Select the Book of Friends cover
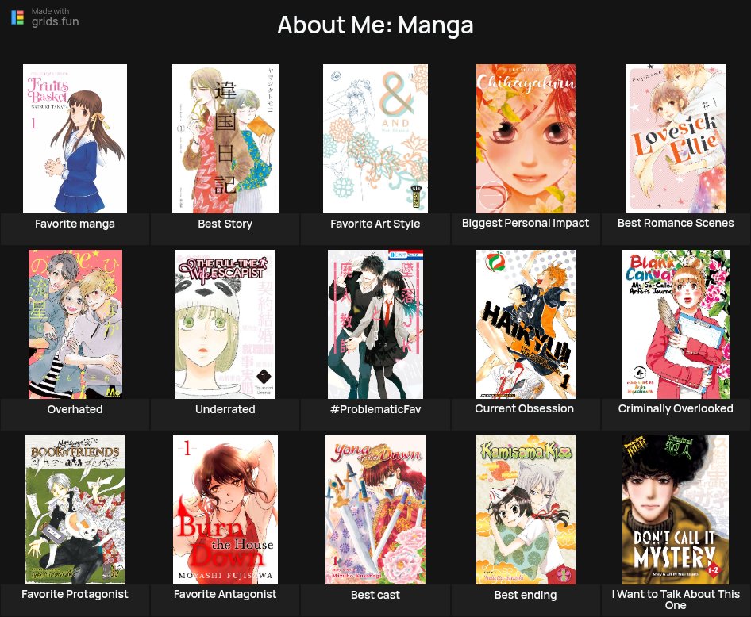Image resolution: width=751 pixels, height=617 pixels. pyautogui.click(x=75, y=509)
